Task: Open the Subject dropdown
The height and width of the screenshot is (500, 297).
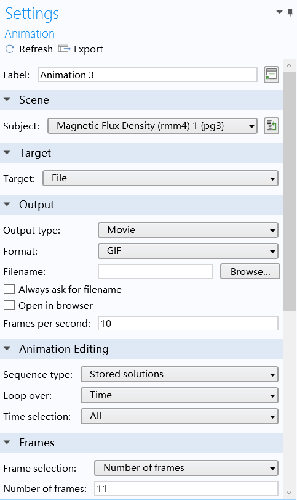Action: [152, 126]
